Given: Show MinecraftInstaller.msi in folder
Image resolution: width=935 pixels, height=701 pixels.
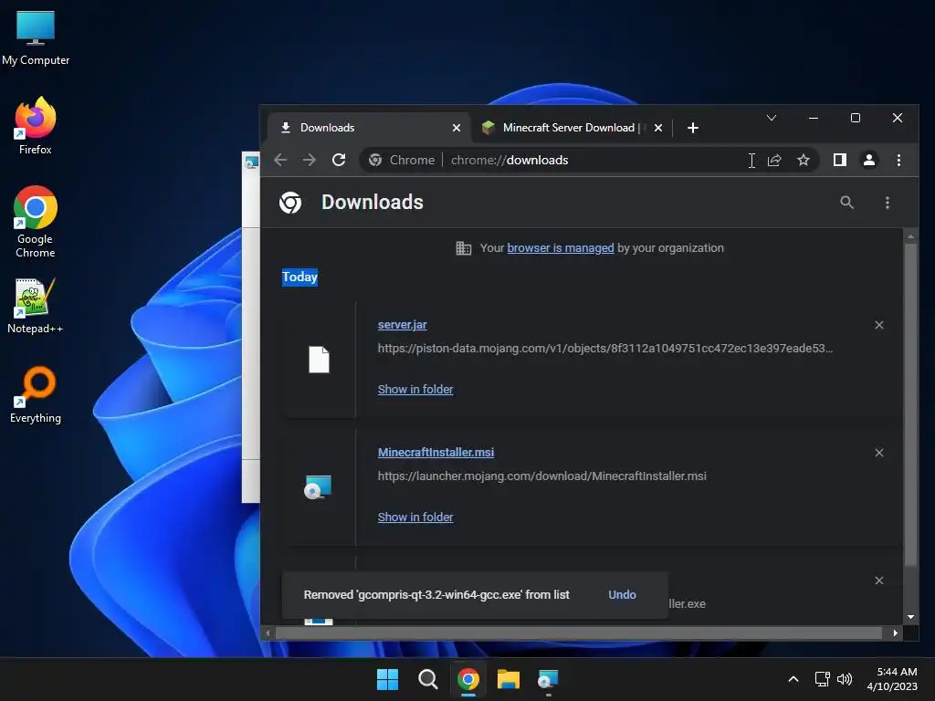Looking at the screenshot, I should point(415,518).
